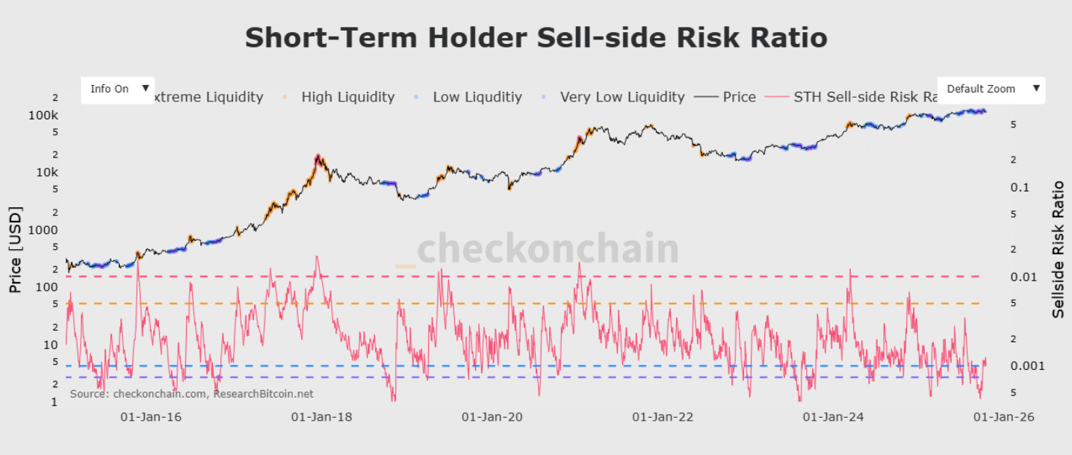The width and height of the screenshot is (1072, 455).
Task: Click the orange High Liquidity color swatch
Action: pyautogui.click(x=286, y=97)
